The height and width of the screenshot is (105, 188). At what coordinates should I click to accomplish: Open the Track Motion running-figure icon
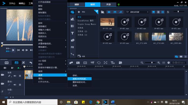point(92,63)
